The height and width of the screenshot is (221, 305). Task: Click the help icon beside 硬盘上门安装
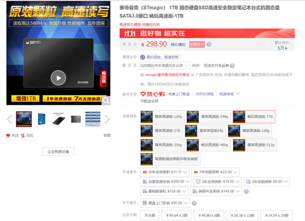click(x=194, y=203)
